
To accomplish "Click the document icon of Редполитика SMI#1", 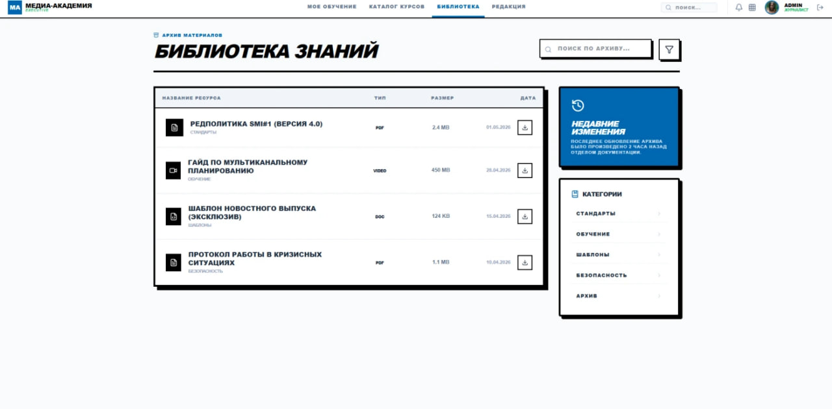I will 174,128.
